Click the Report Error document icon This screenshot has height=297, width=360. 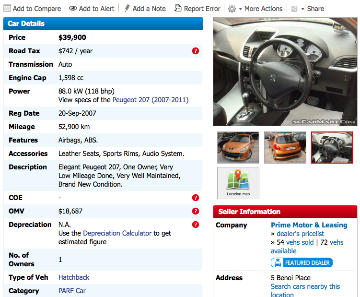(178, 8)
